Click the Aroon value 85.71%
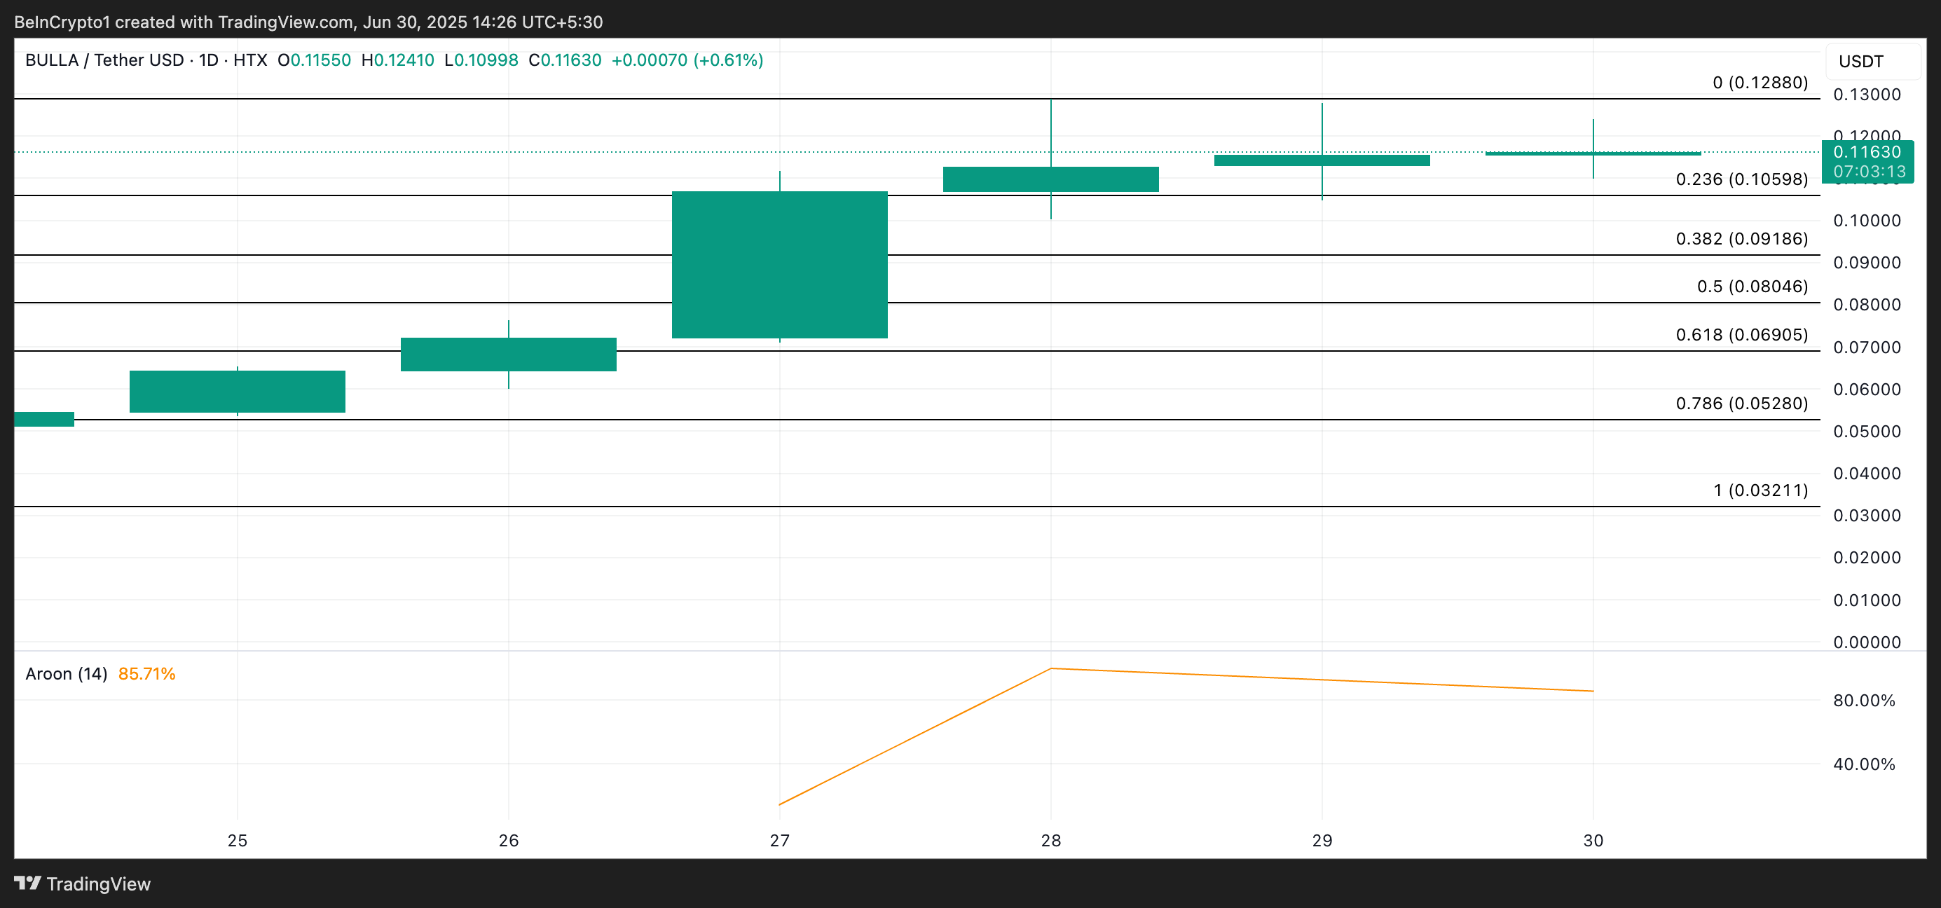The width and height of the screenshot is (1941, 908). [147, 674]
